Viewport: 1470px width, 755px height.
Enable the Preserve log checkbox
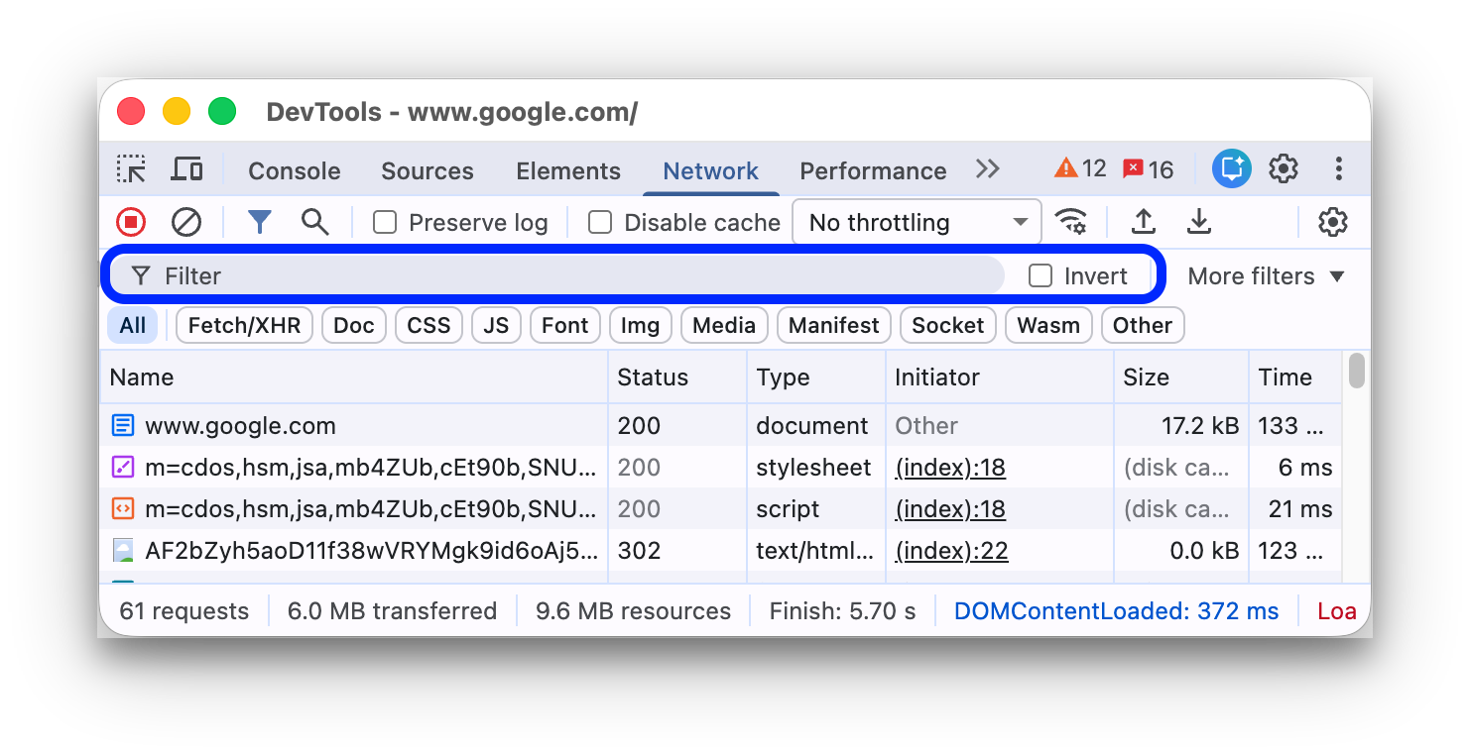385,223
